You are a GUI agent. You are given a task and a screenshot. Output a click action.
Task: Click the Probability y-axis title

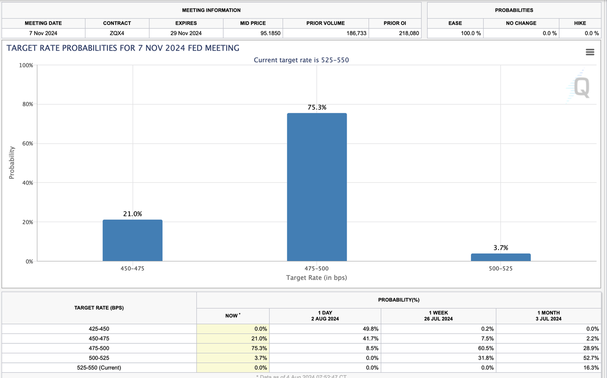[x=12, y=162]
